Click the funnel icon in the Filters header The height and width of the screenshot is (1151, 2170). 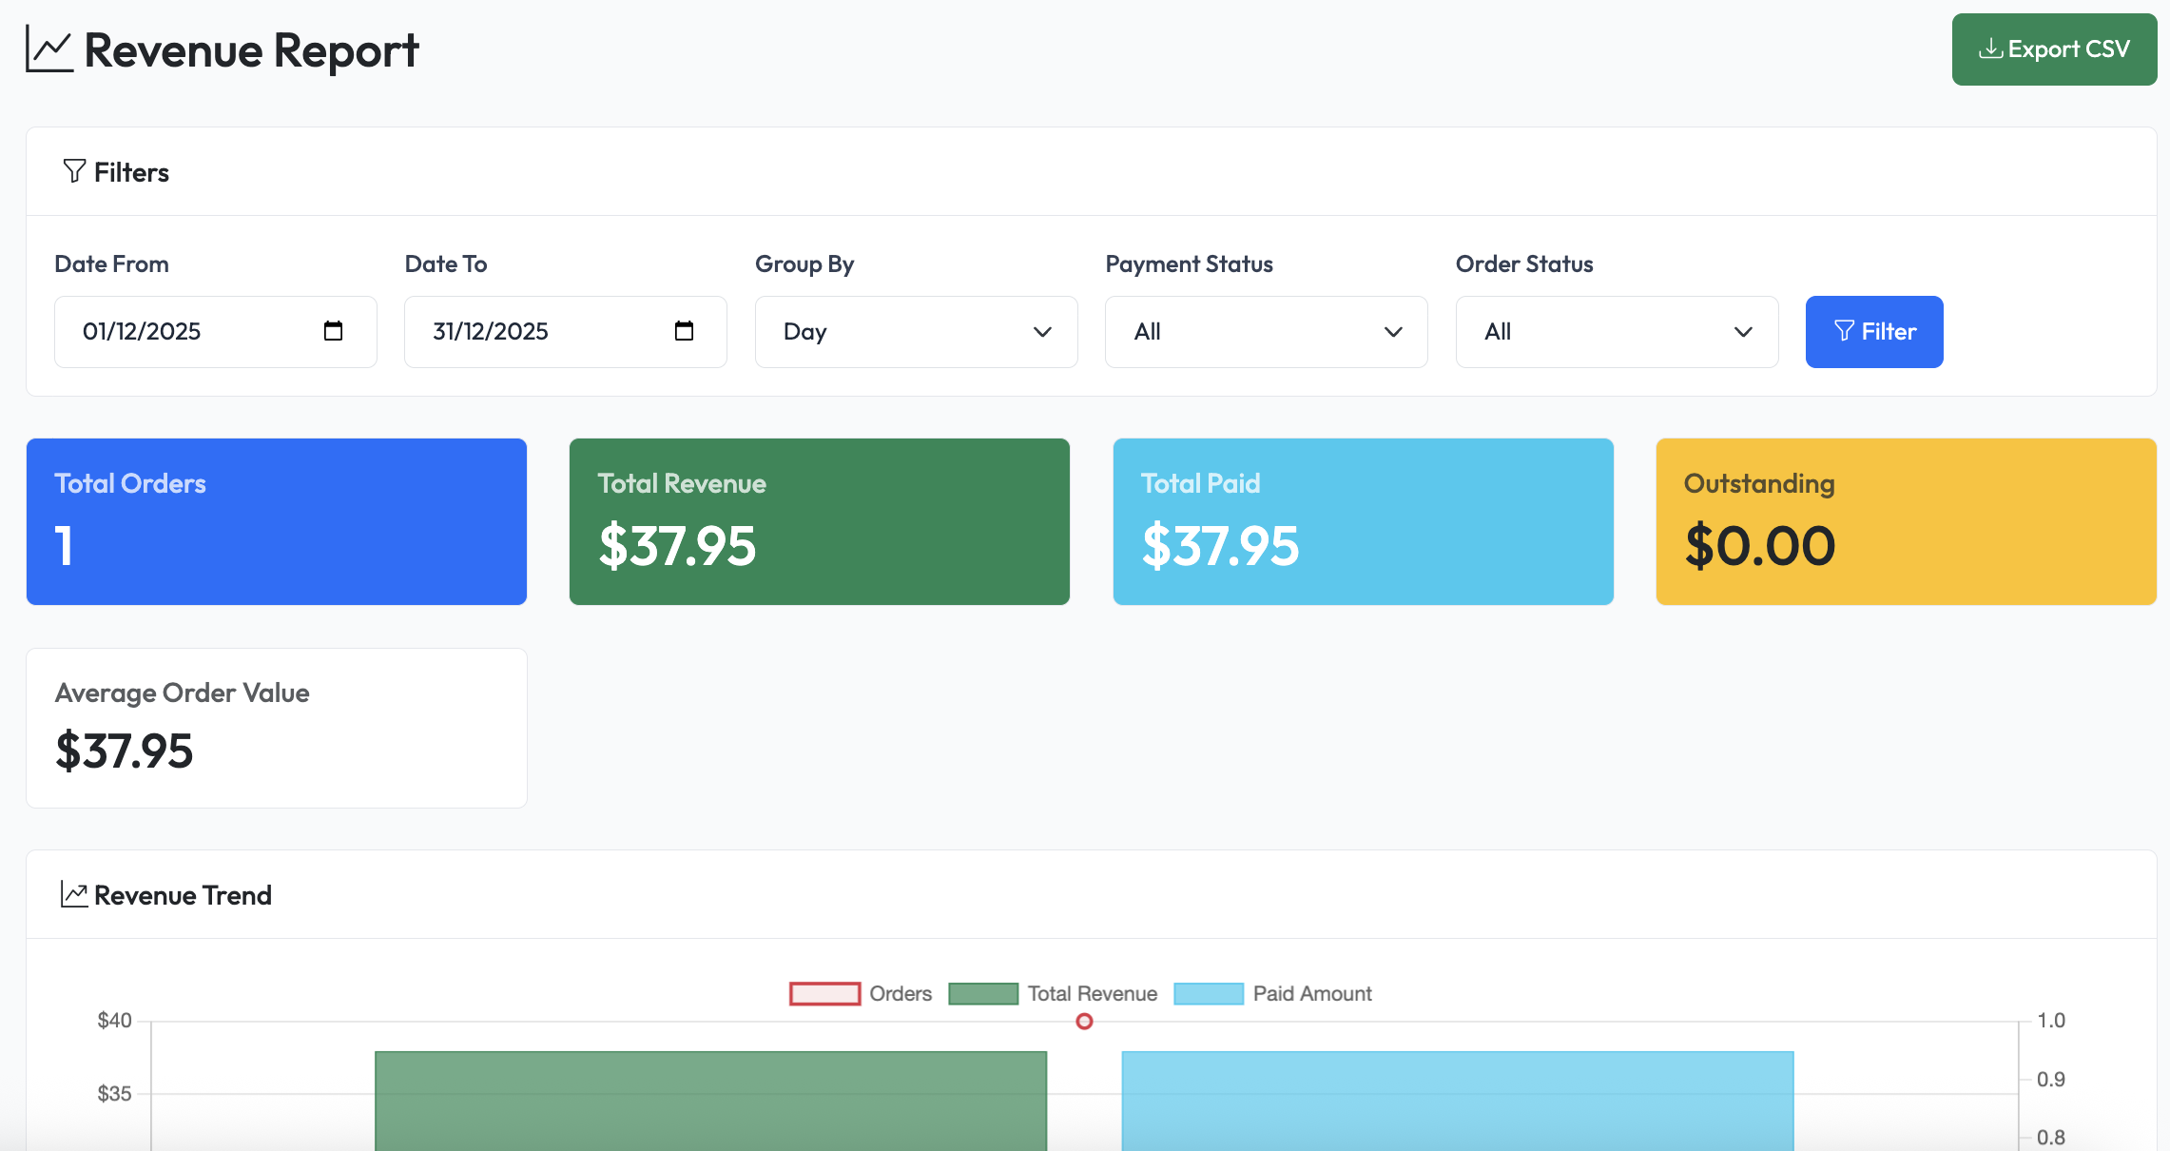[x=75, y=170]
